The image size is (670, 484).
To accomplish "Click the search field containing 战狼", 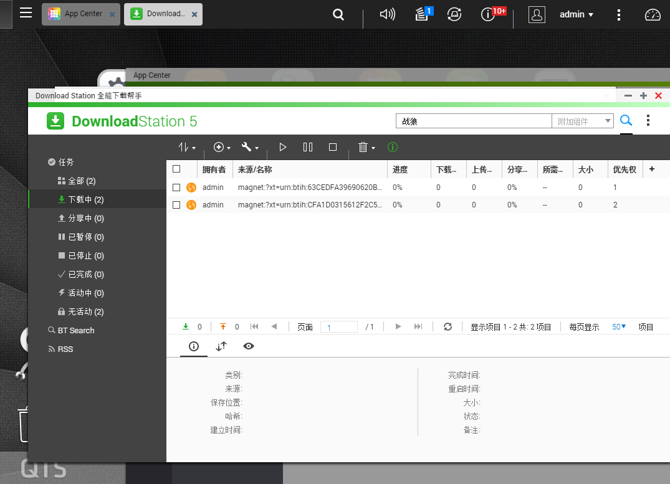I will pos(474,121).
